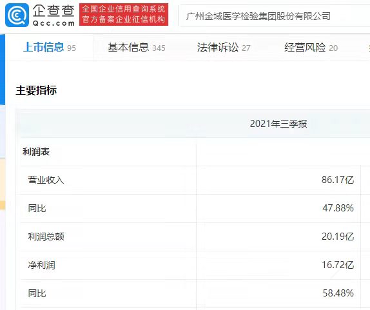This screenshot has width=370, height=310.
Task: Click the 58.48% net profit growth value
Action: point(338,293)
